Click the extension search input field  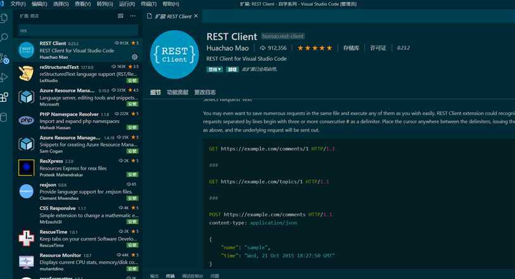[x=78, y=30]
